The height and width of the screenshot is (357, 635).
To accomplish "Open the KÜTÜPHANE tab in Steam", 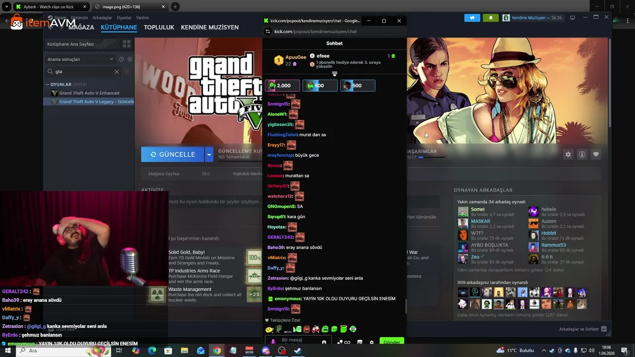I will [119, 28].
